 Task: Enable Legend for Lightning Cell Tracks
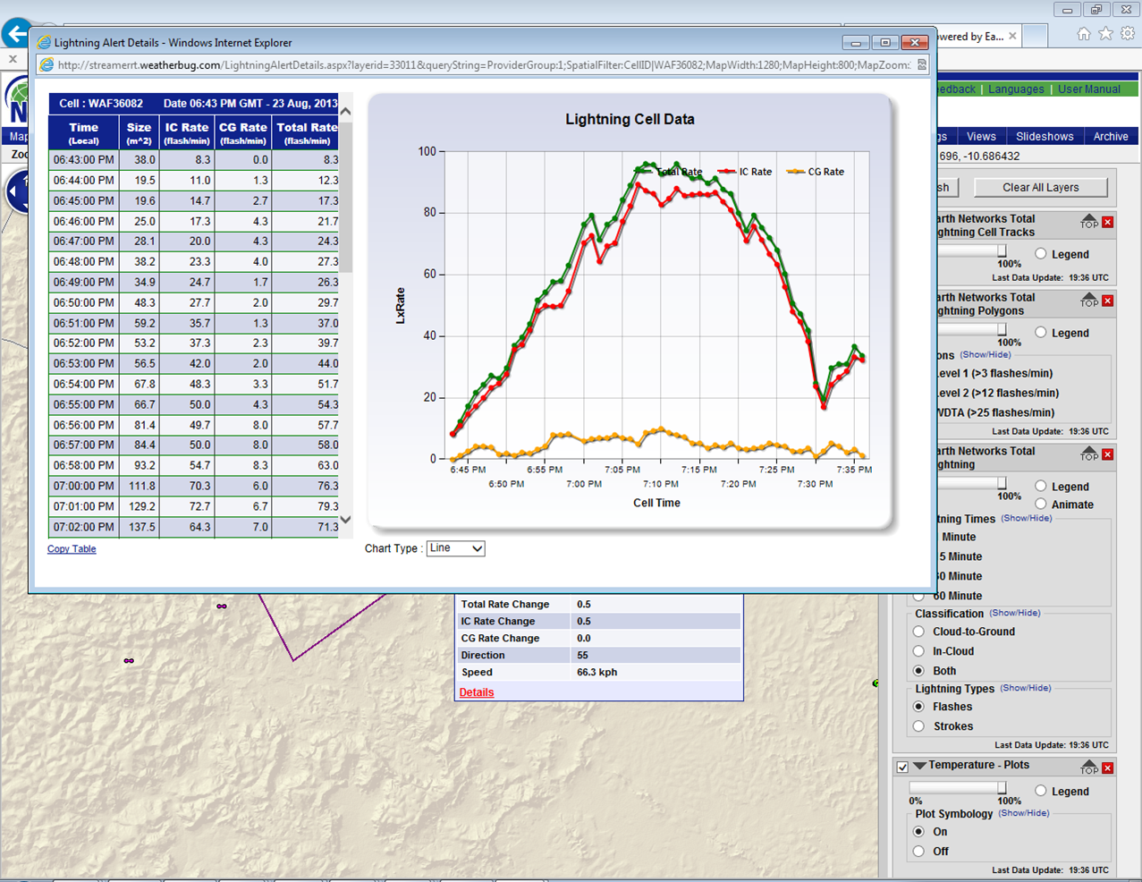(x=1041, y=254)
